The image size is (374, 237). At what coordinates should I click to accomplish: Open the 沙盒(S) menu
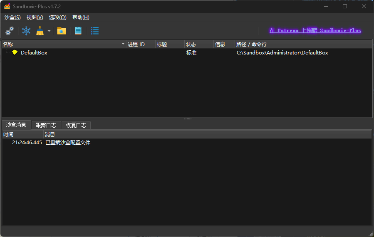point(12,17)
